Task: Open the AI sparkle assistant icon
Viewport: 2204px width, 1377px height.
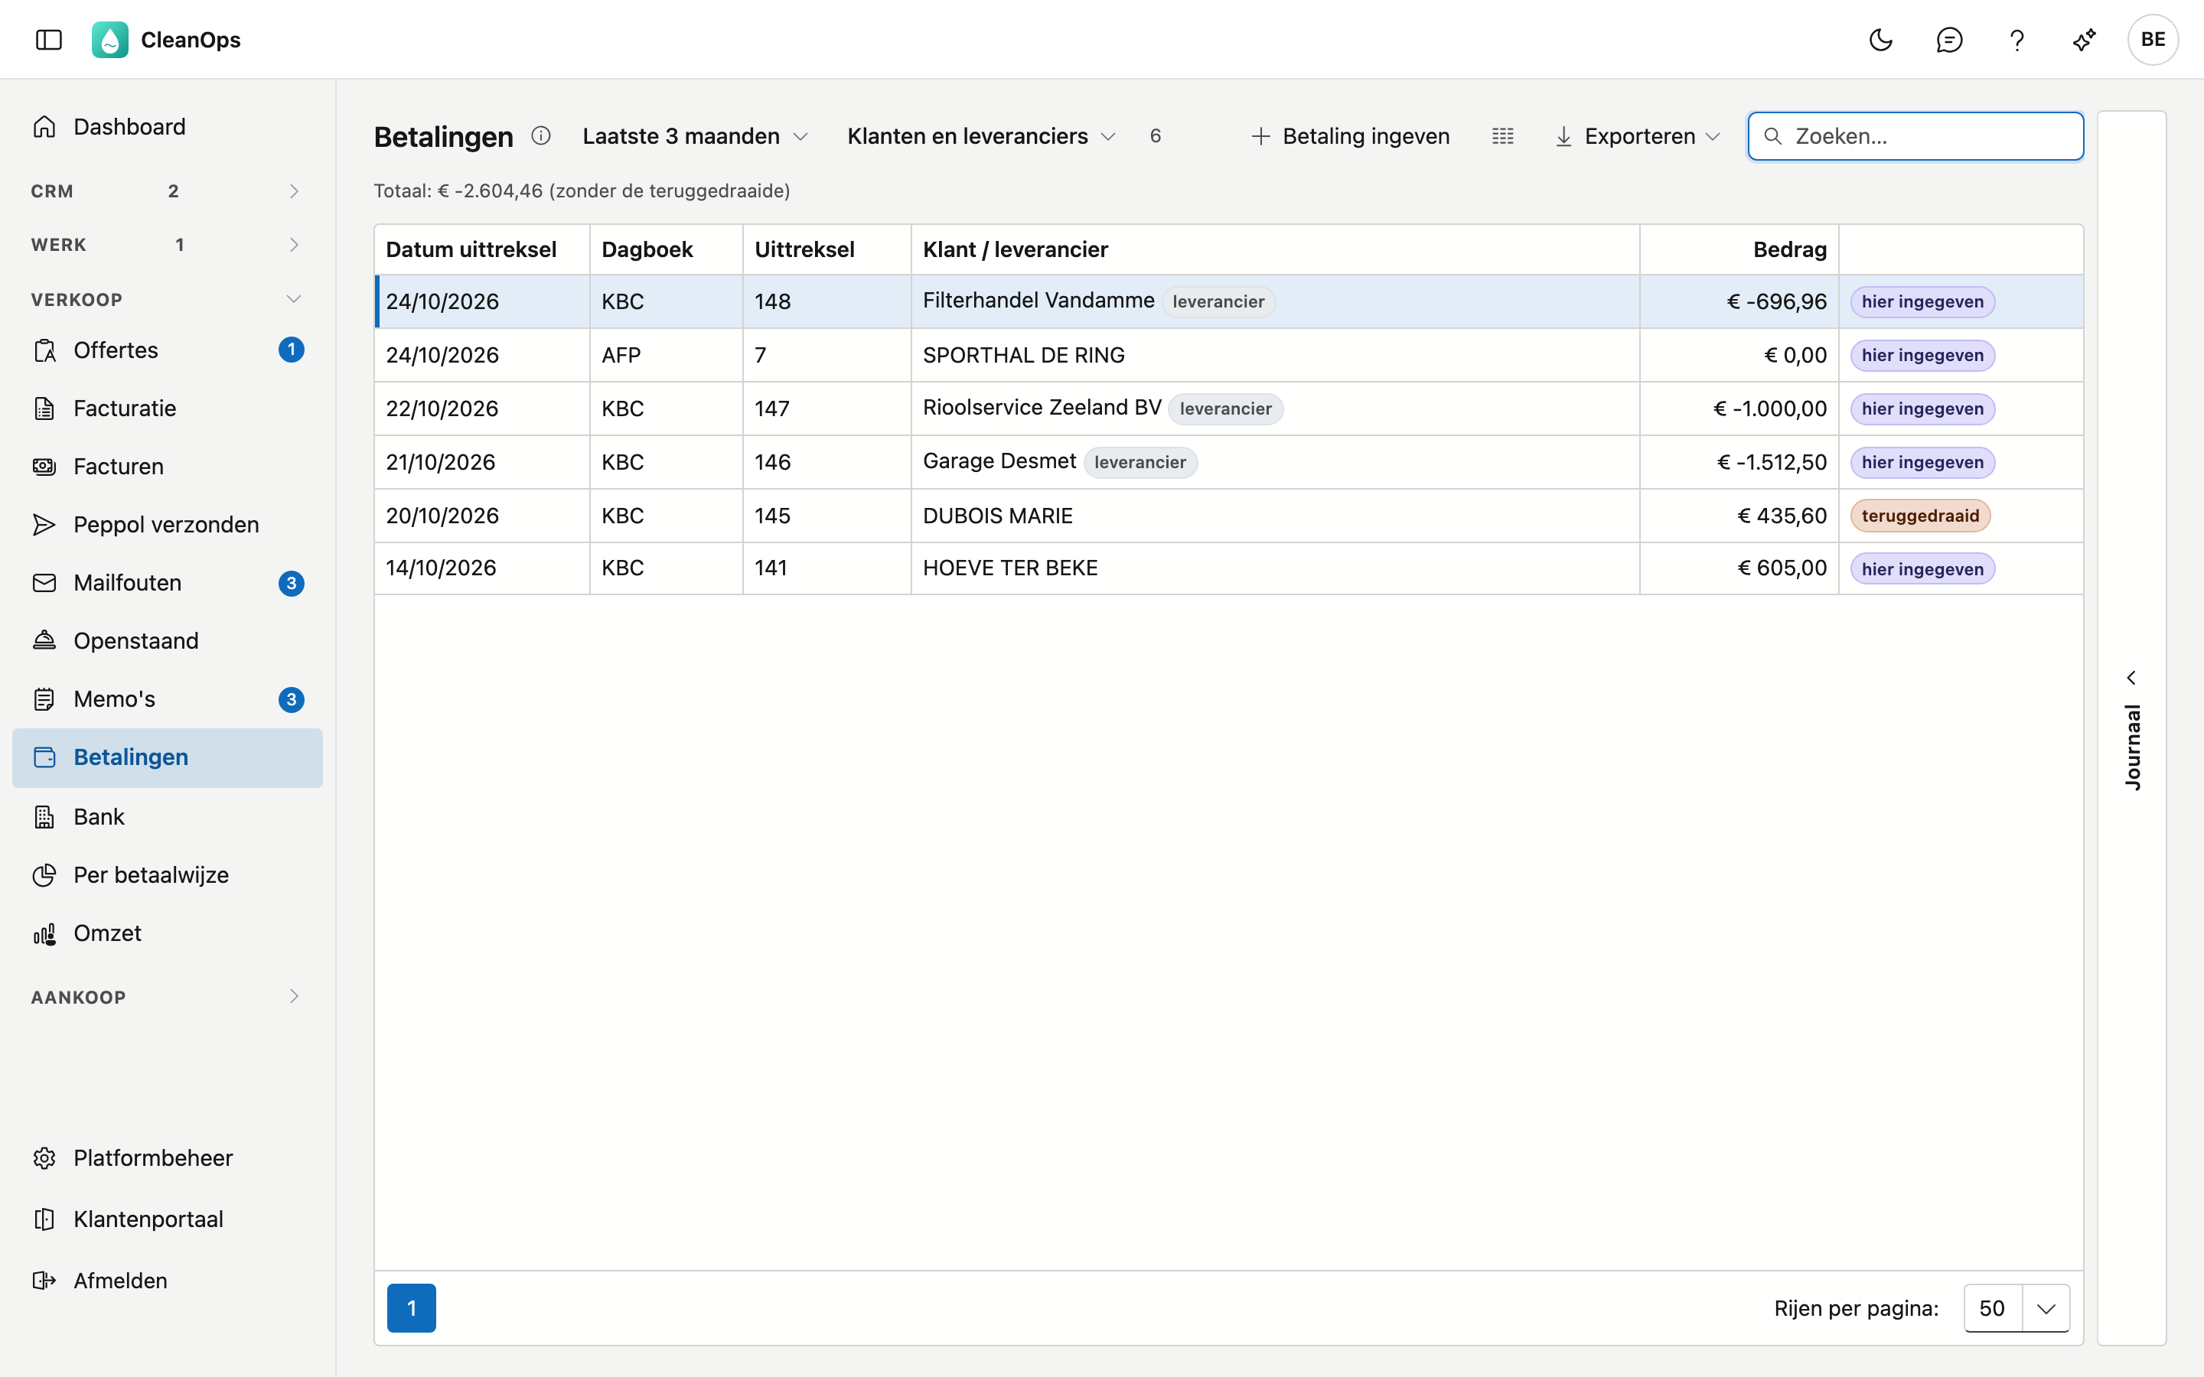Action: (2085, 40)
